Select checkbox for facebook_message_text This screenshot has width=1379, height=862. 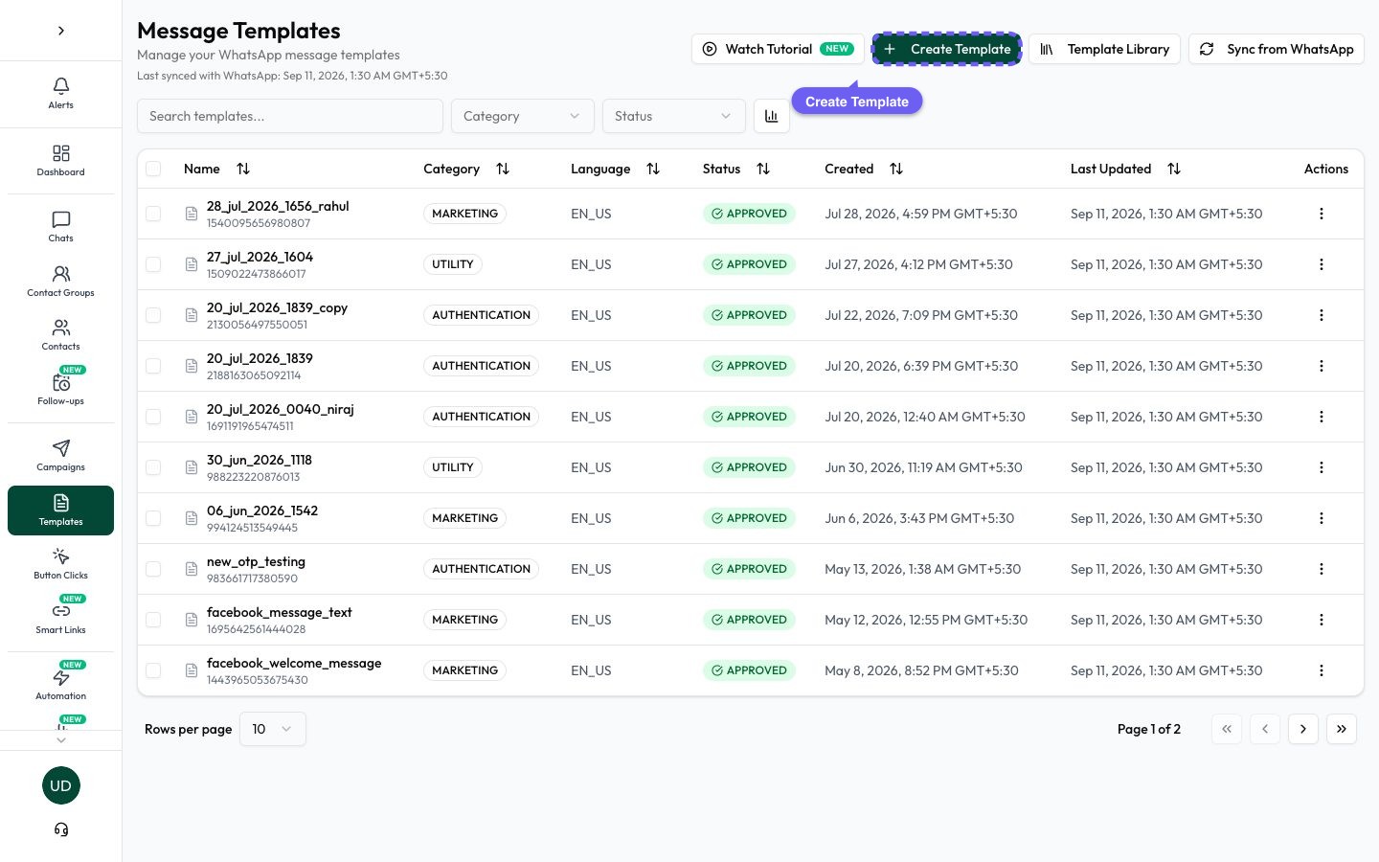pos(153,620)
